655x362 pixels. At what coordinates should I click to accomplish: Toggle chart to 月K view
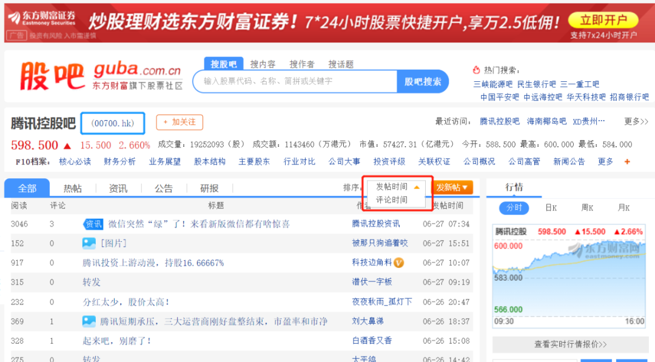623,208
